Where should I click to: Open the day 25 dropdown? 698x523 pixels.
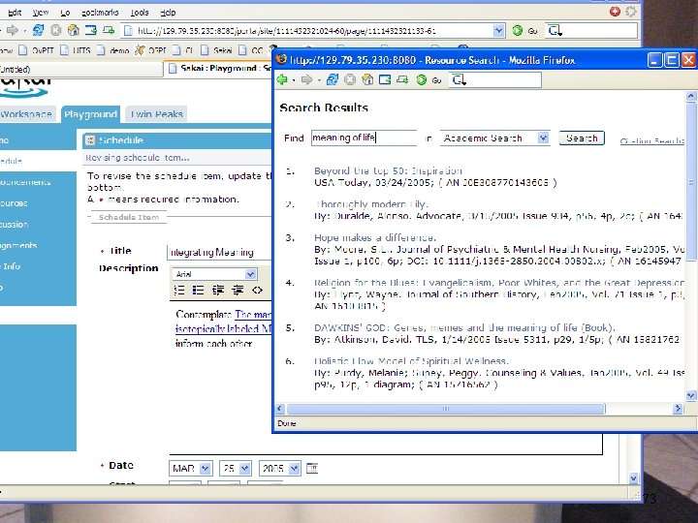pos(245,469)
